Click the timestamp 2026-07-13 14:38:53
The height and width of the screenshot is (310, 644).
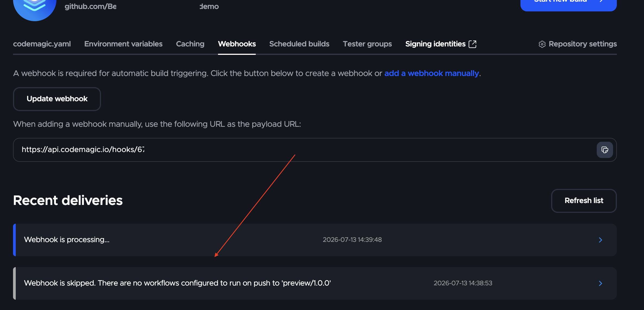click(x=463, y=283)
